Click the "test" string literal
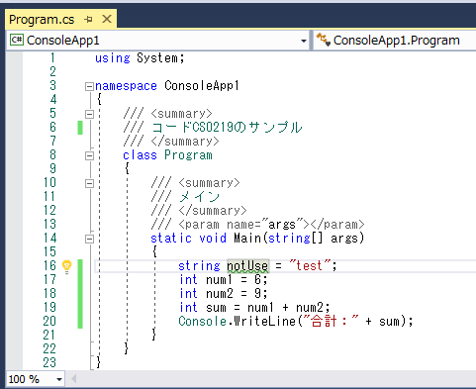 coord(310,265)
